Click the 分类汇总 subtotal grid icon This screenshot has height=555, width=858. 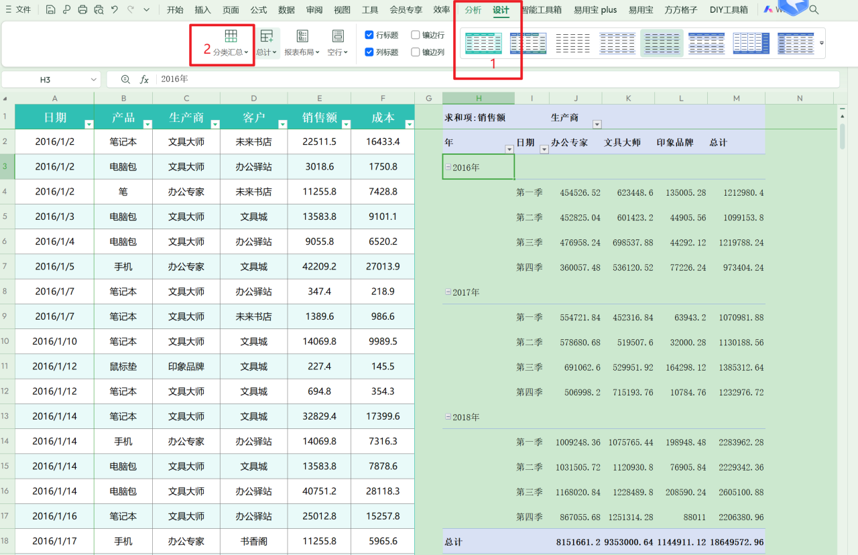231,36
